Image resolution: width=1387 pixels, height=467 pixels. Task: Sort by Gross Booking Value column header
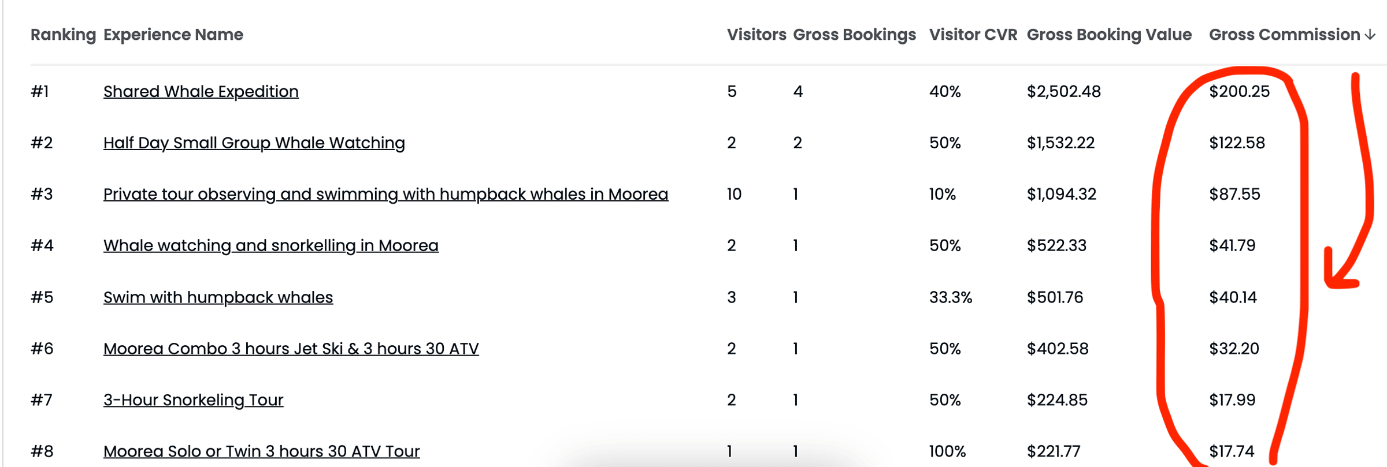point(1109,35)
